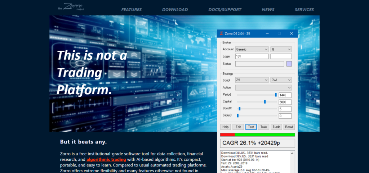Open the NEWS section
Viewport: 369px width, 173px height.
[268, 10]
